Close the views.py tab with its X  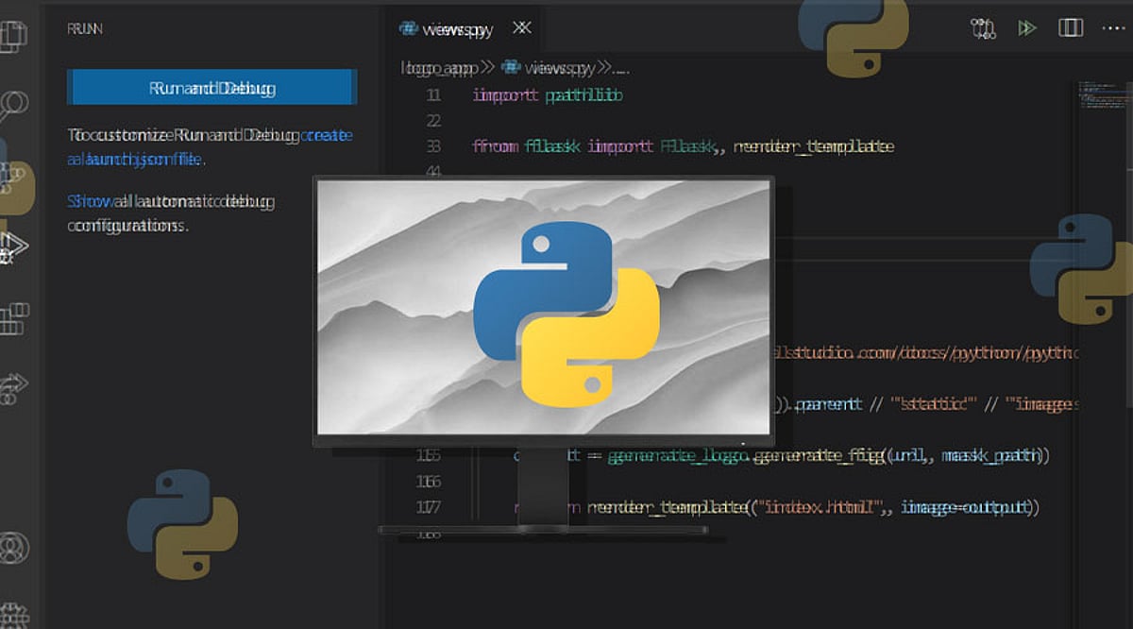point(522,29)
